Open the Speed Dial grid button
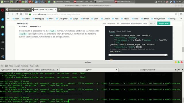Screen dimensions: 184x103 (x=21, y=14)
